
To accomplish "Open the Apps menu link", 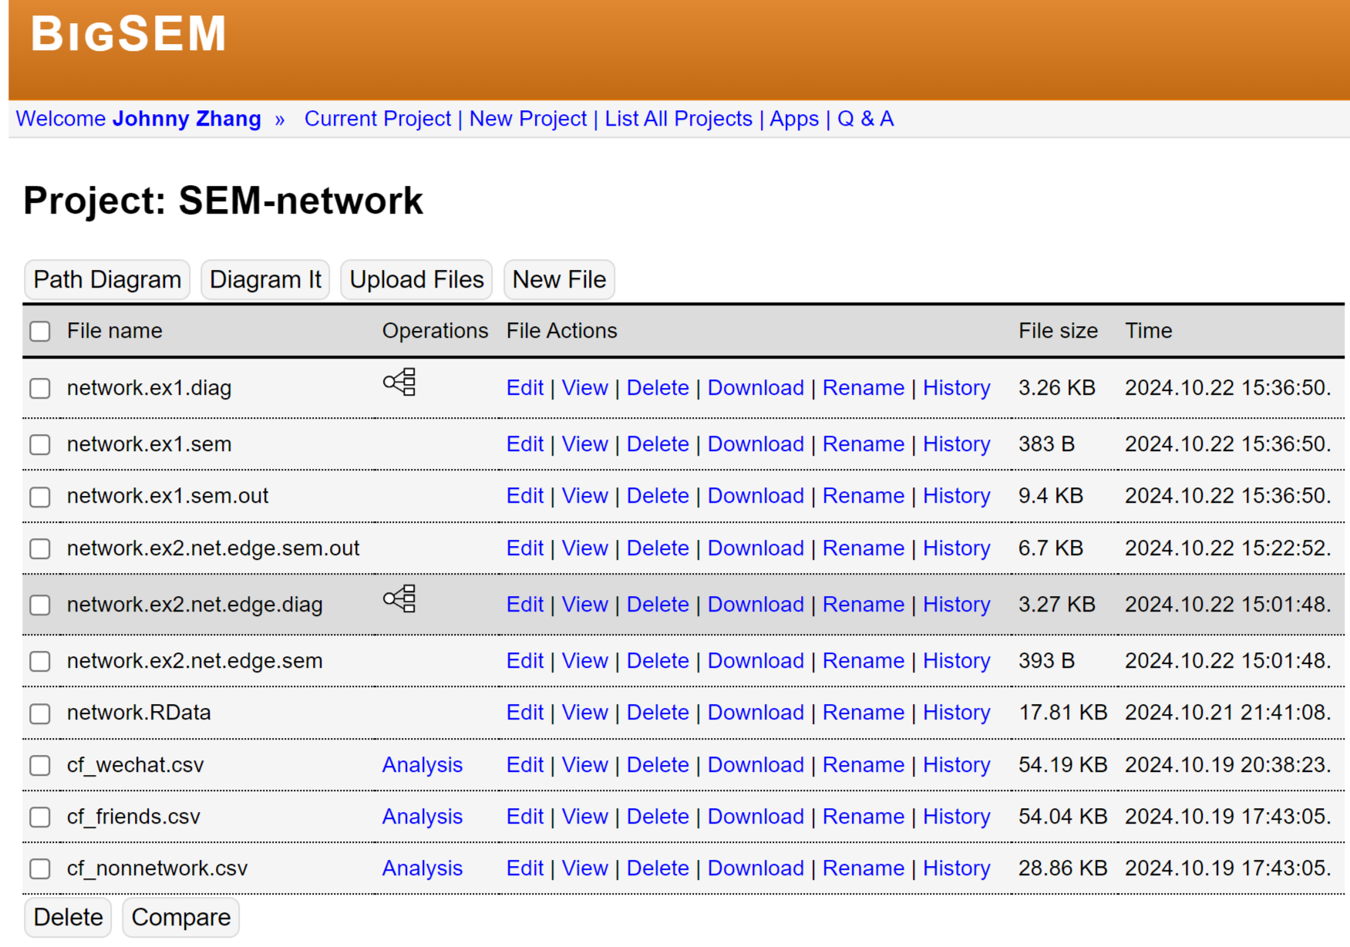I will pos(794,119).
